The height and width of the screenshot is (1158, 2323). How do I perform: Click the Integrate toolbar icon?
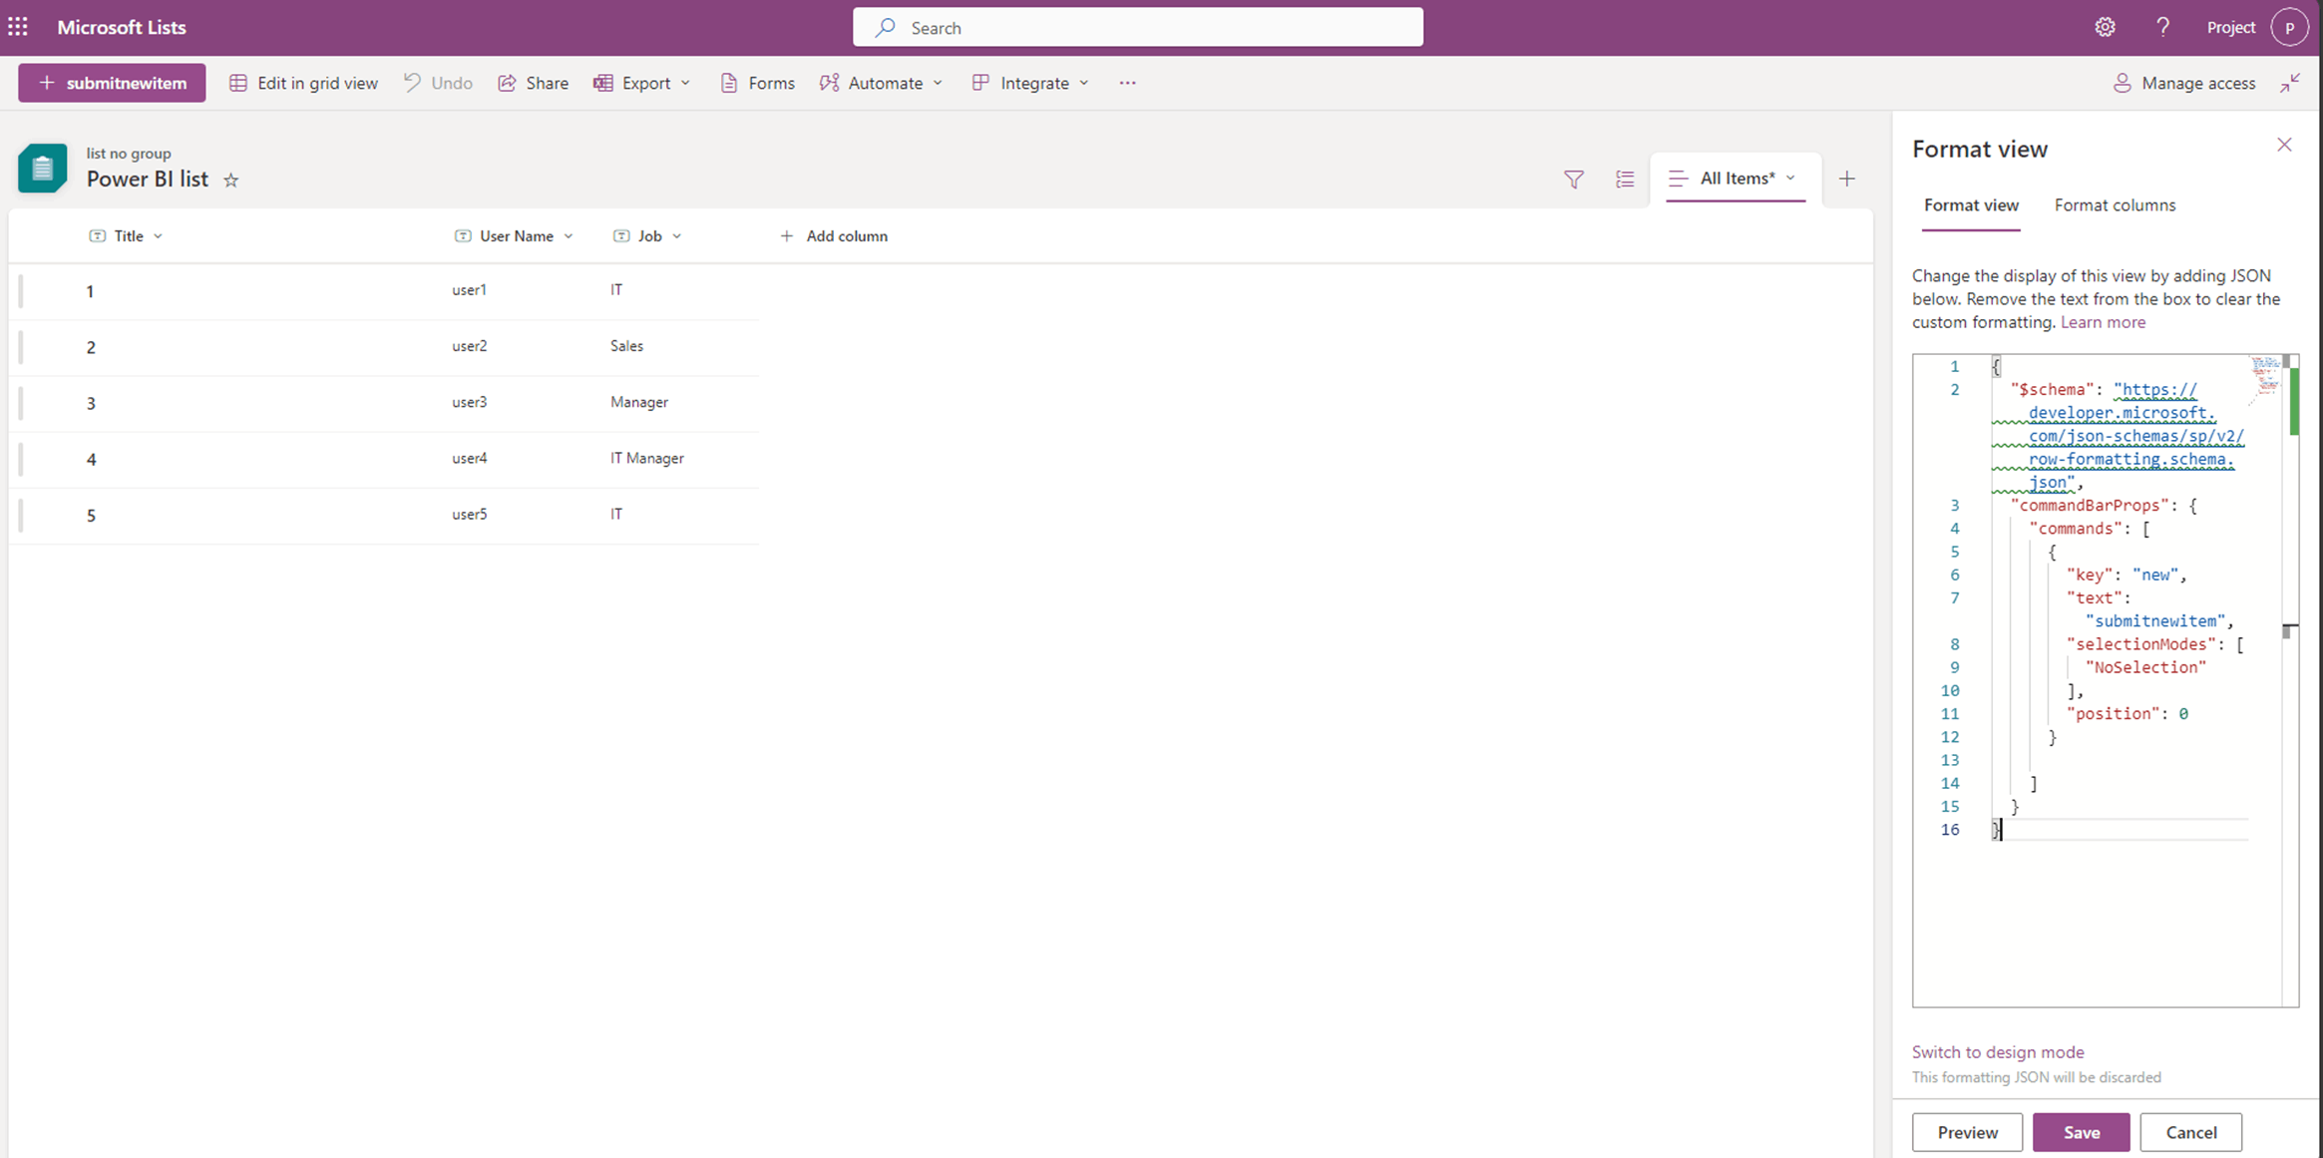pyautogui.click(x=979, y=83)
